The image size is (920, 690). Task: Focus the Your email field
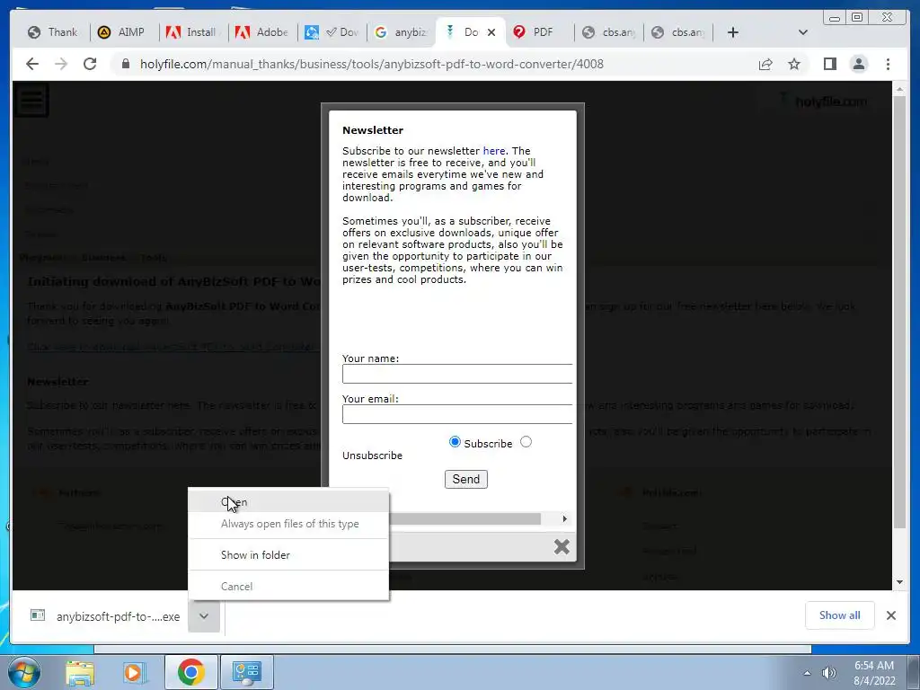tap(457, 414)
